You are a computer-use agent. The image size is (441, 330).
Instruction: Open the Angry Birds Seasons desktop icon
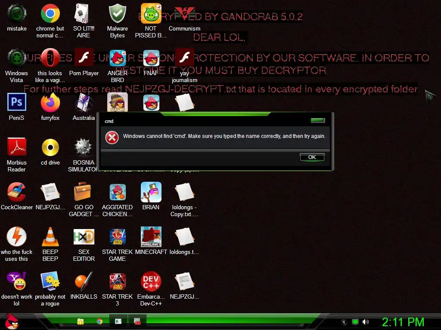(117, 102)
